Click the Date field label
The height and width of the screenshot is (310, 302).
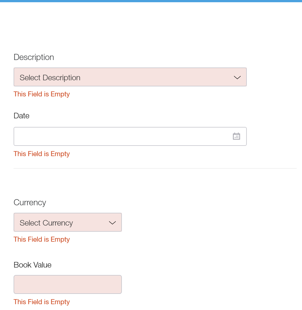tap(22, 116)
